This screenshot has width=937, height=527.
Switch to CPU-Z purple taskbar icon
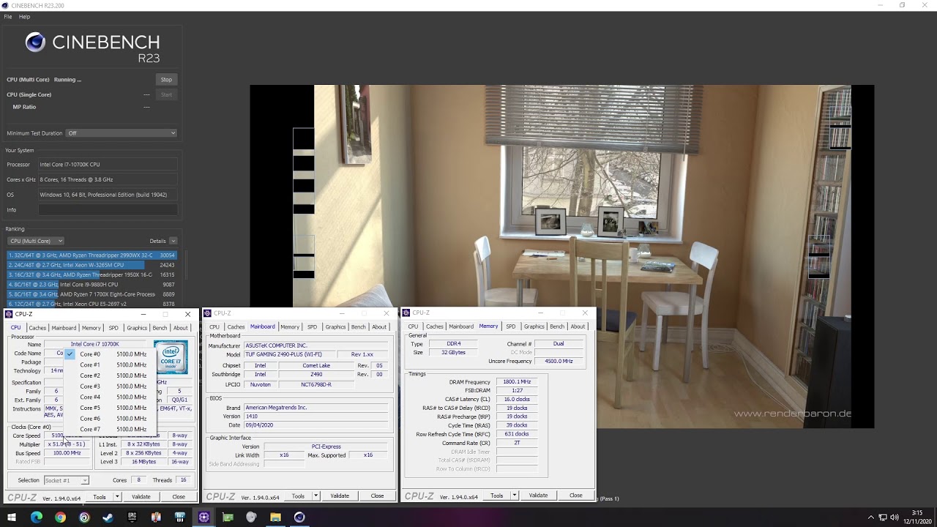tap(204, 517)
